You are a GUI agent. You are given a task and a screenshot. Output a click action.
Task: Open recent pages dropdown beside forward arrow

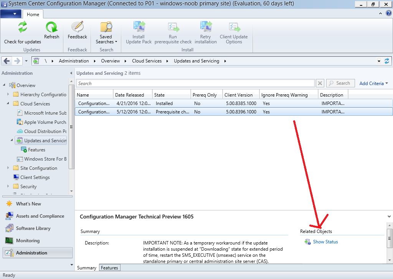pos(26,61)
